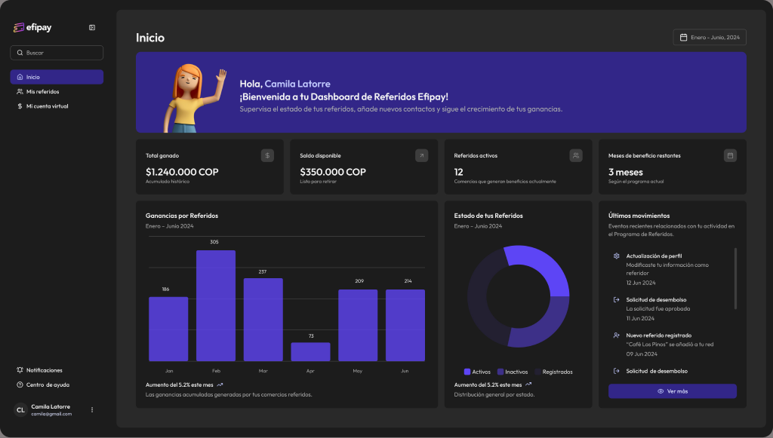The height and width of the screenshot is (438, 773).
Task: Open user options three-dot menu
Action: pyautogui.click(x=92, y=410)
